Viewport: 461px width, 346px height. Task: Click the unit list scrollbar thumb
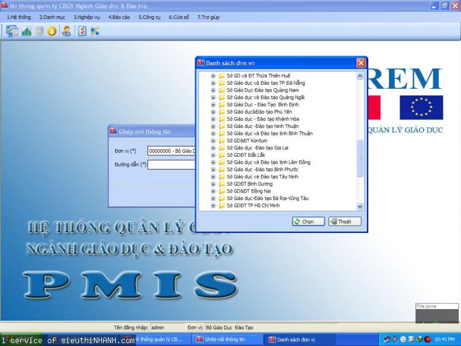pos(360,158)
